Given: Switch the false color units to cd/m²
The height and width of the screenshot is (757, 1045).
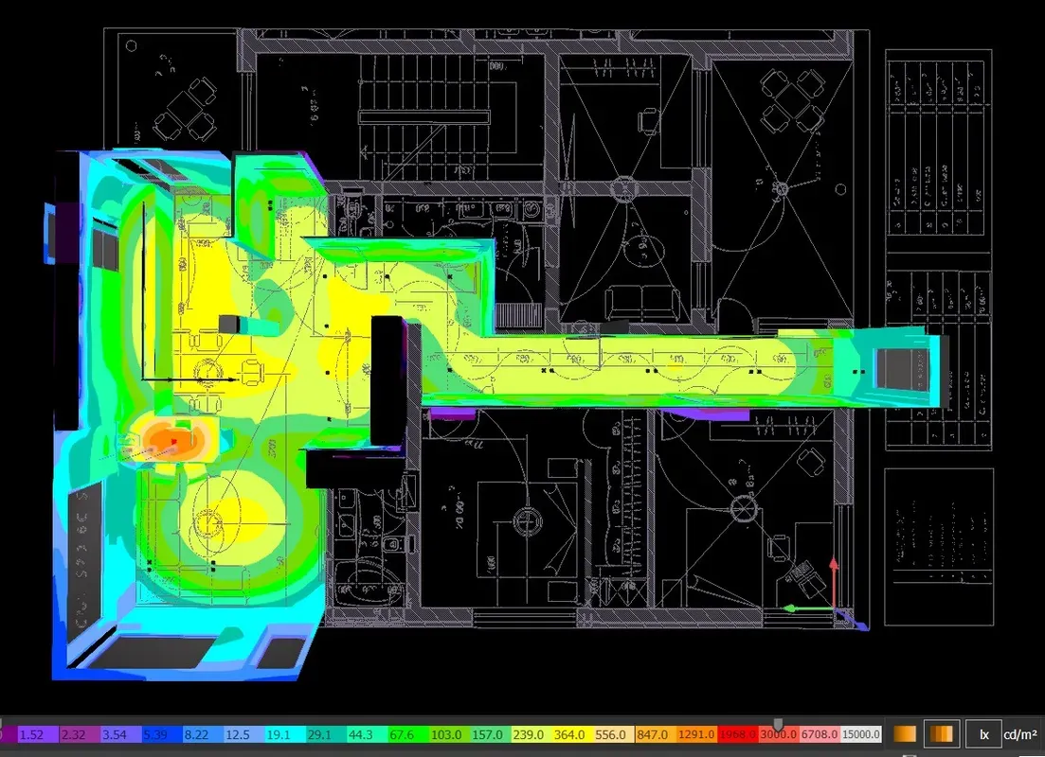Looking at the screenshot, I should click(1020, 734).
